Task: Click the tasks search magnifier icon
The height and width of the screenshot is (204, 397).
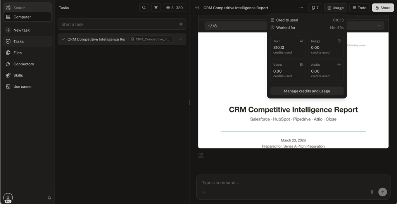Action: click(144, 8)
